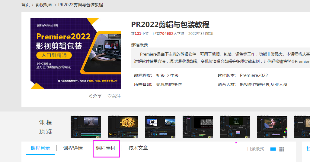The height and width of the screenshot is (162, 310).
Task: Go to 首页 breadcrumb link
Action: (x=26, y=5)
